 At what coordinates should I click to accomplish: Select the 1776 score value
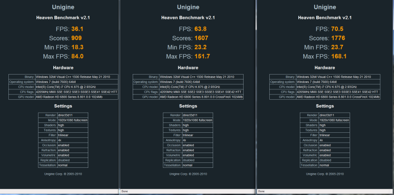click(x=338, y=38)
